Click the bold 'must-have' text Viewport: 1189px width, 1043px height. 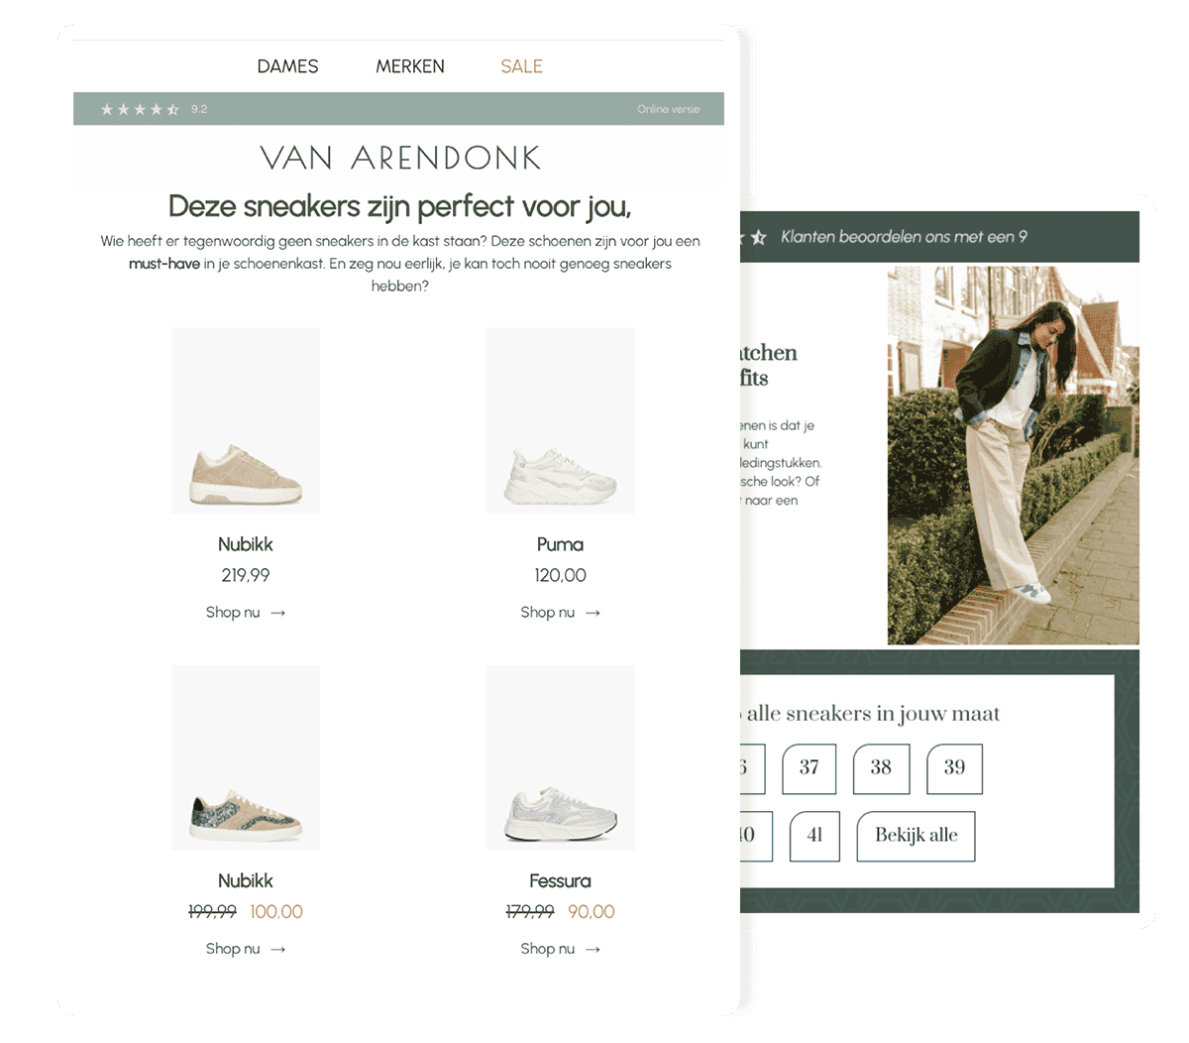(x=164, y=264)
